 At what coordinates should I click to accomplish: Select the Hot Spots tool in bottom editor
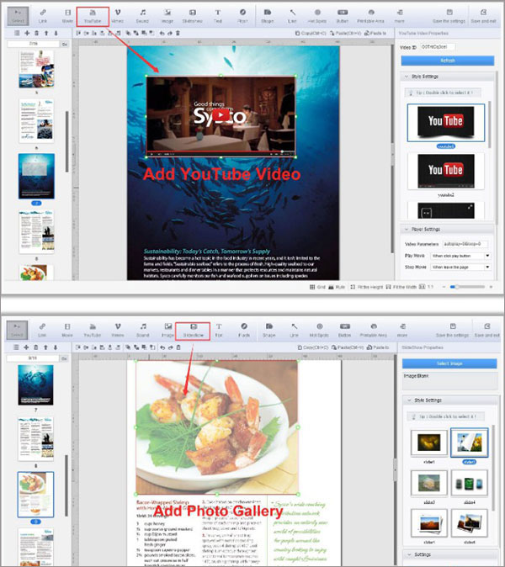pos(319,331)
